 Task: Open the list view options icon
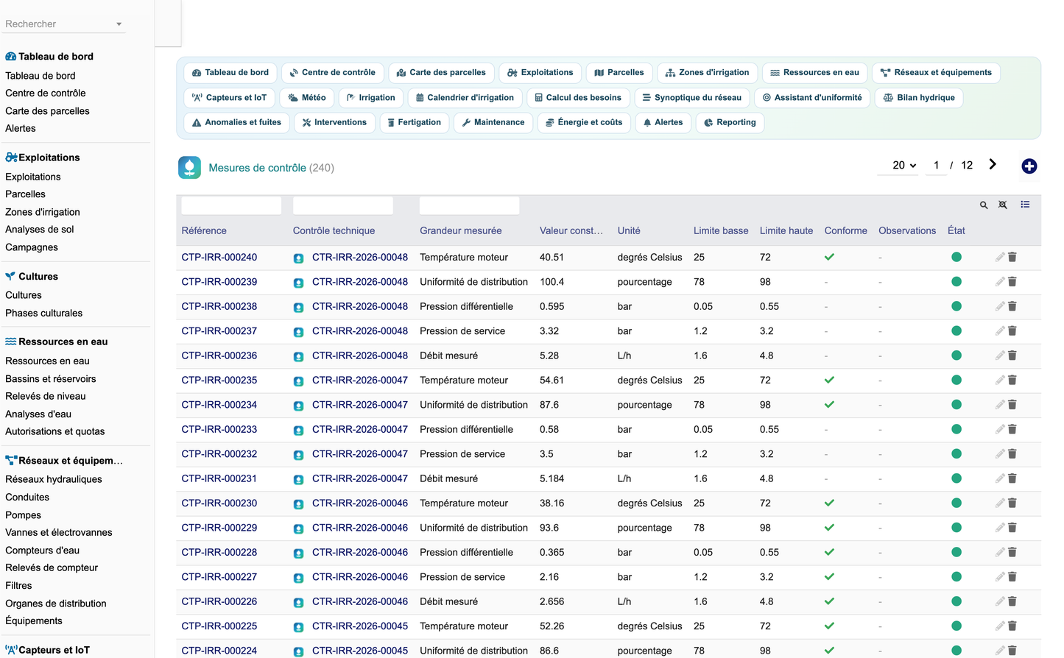[x=1025, y=205]
